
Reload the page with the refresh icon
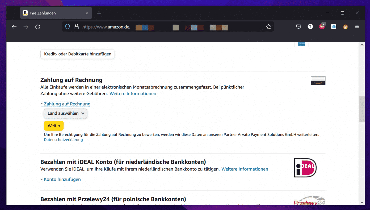pyautogui.click(x=38, y=27)
